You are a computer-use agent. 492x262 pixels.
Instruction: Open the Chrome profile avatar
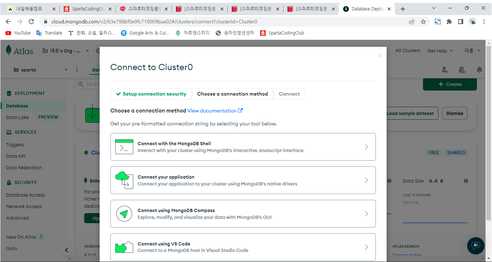[472, 22]
